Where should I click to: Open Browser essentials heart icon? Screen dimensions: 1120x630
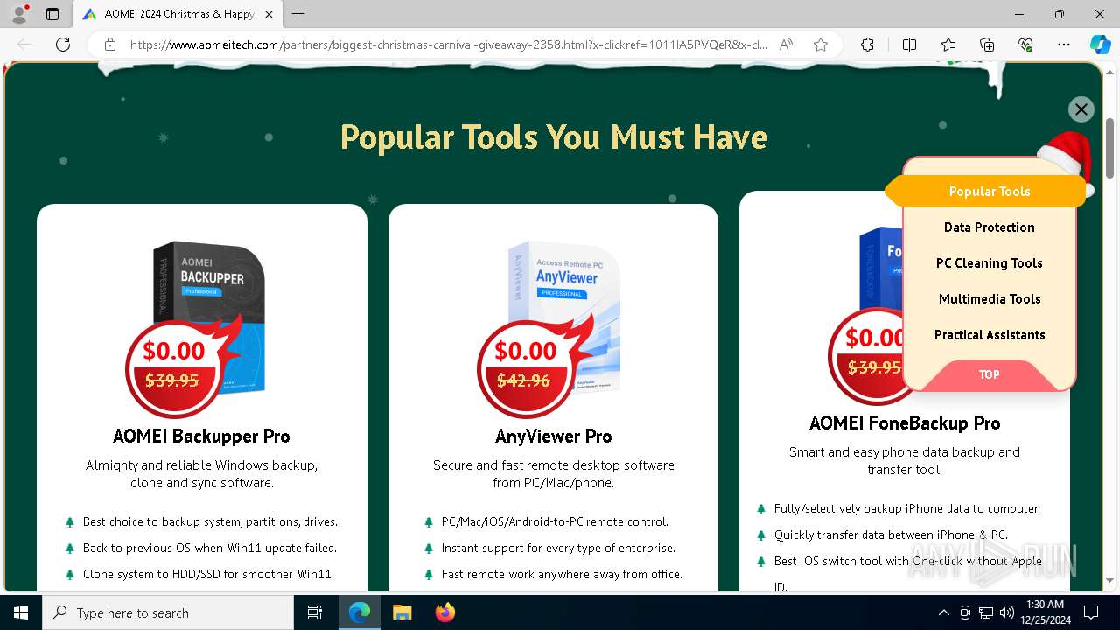point(1025,45)
